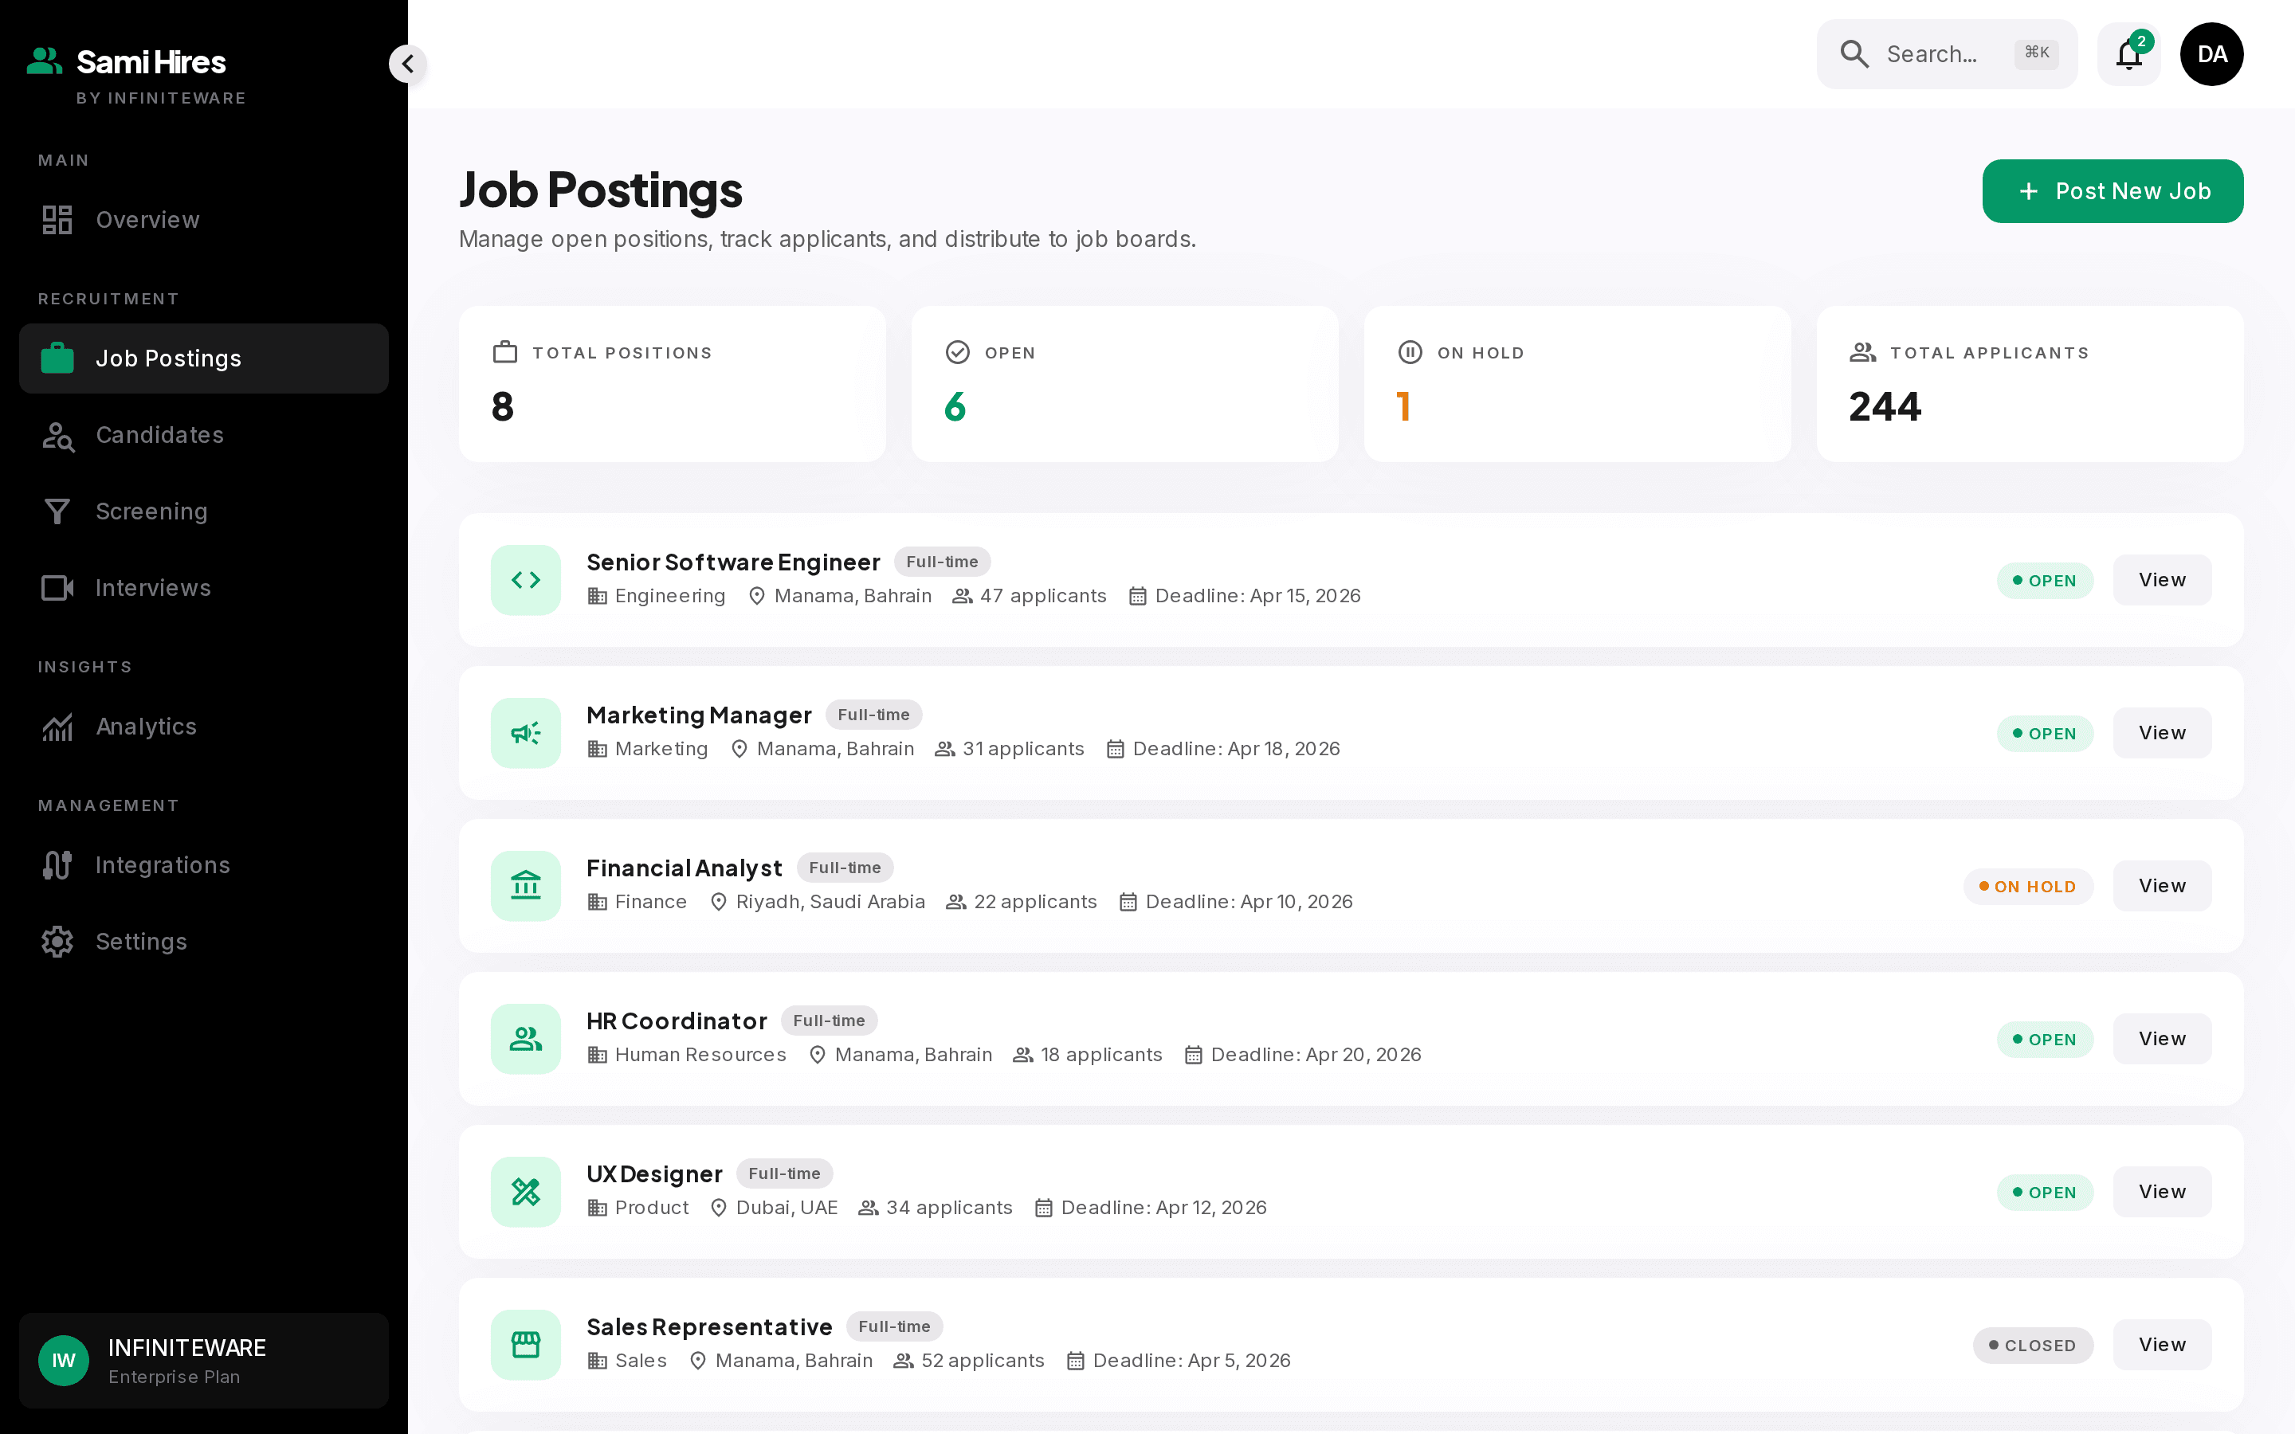
Task: Click the 'Human Resources' department text
Action: pos(700,1055)
